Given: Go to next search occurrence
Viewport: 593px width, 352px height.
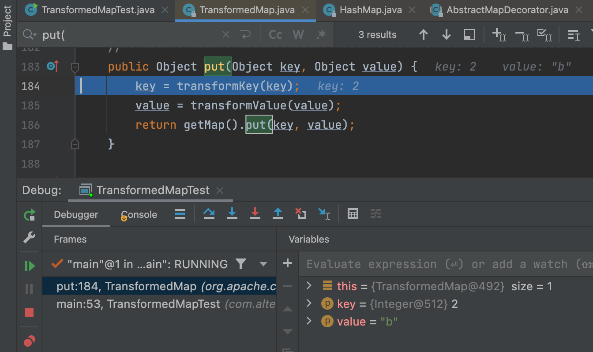Looking at the screenshot, I should click(447, 35).
